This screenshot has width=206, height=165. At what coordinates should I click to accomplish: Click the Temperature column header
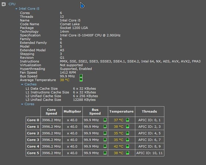click(x=121, y=112)
